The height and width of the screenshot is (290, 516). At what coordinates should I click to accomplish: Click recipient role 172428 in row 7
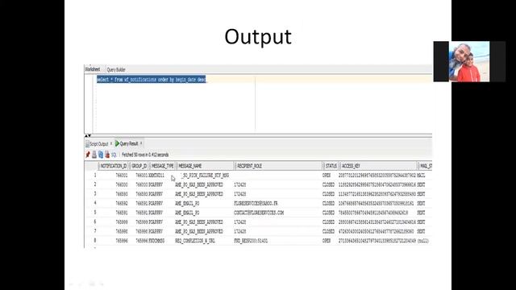pos(240,231)
